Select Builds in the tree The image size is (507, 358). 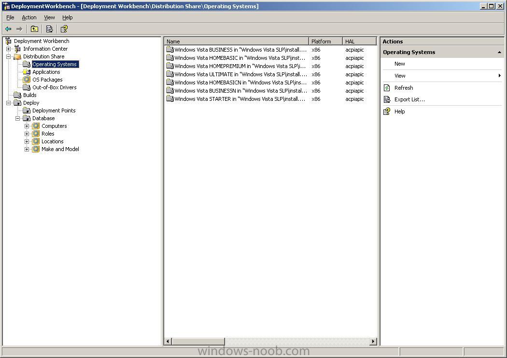30,95
